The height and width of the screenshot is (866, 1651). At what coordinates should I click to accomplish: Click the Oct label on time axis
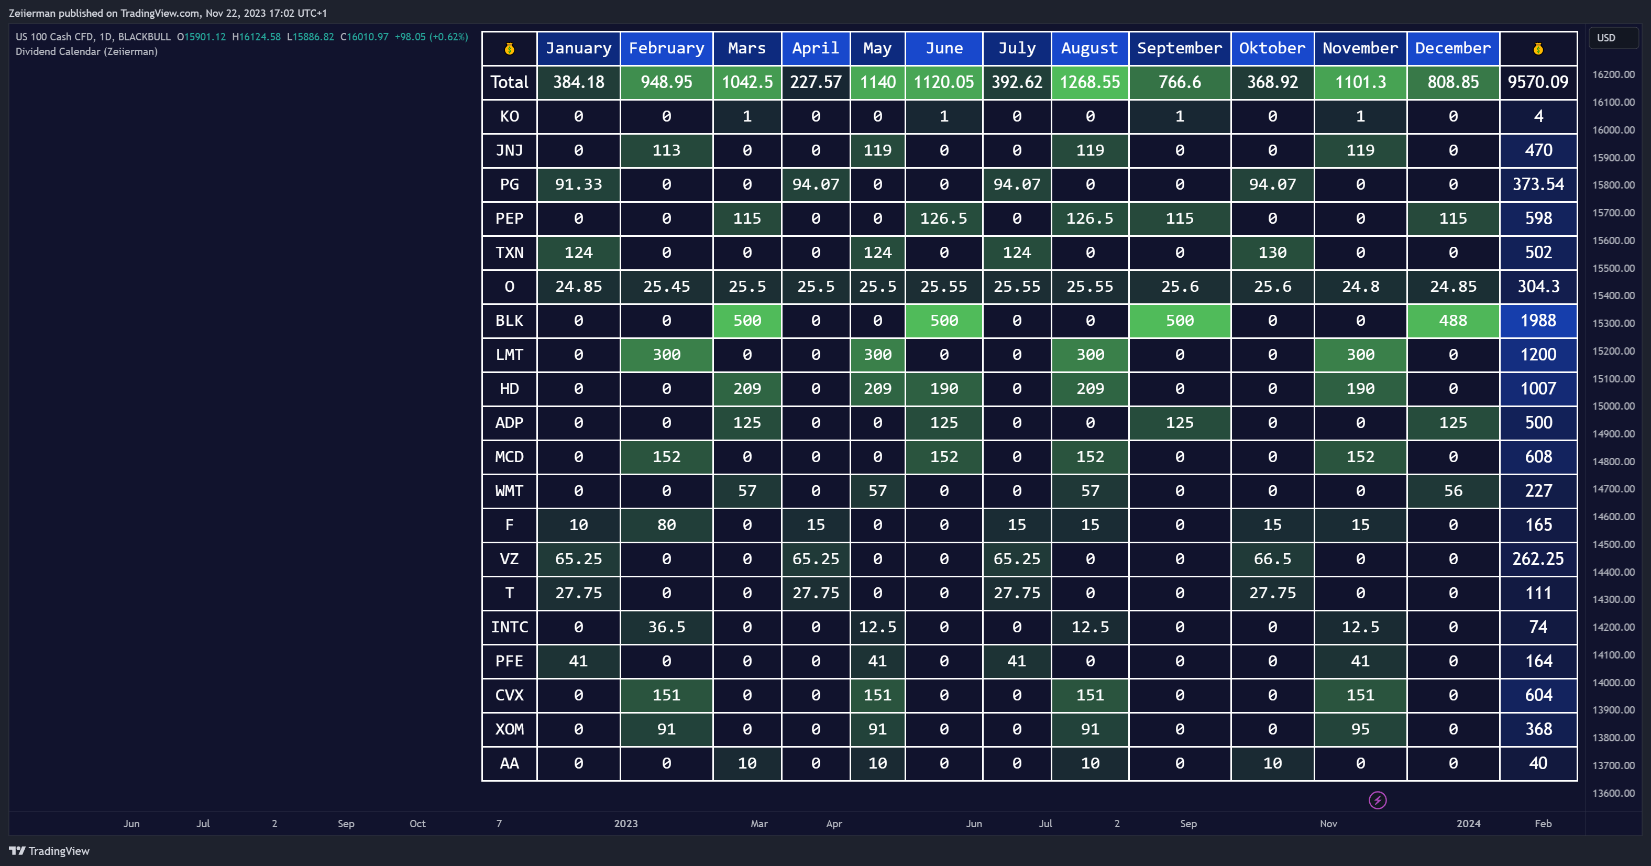[x=417, y=824]
